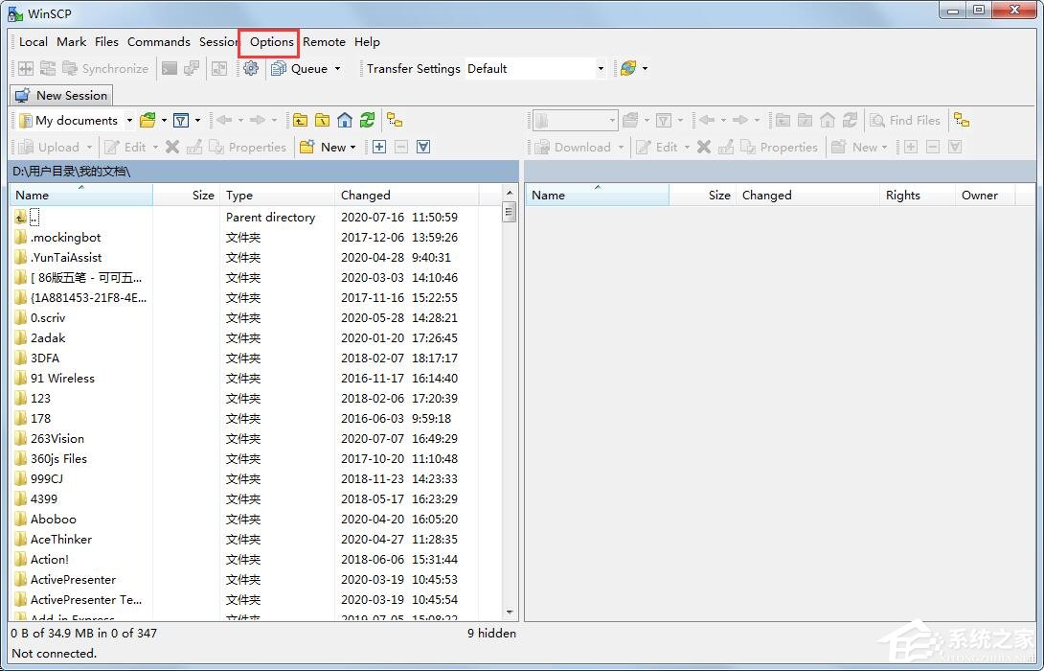Jump to home directory in local panel

[x=345, y=121]
